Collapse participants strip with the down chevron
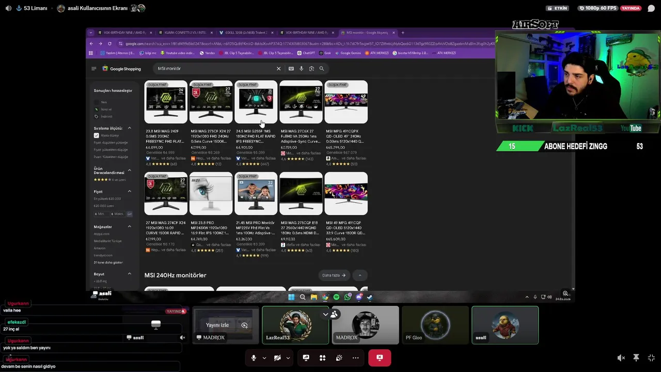 (325, 314)
